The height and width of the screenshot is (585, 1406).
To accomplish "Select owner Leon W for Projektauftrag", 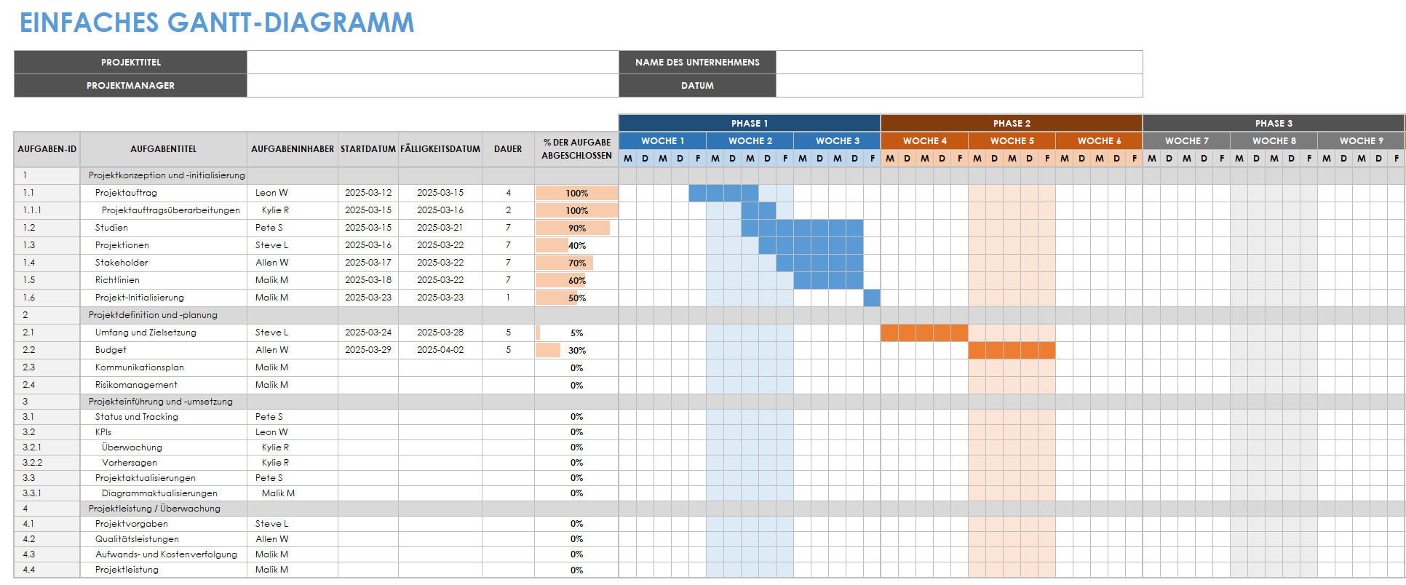I will [293, 193].
